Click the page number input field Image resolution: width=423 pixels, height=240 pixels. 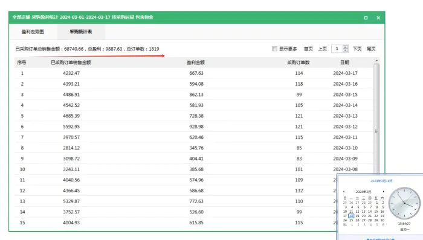tap(337, 49)
